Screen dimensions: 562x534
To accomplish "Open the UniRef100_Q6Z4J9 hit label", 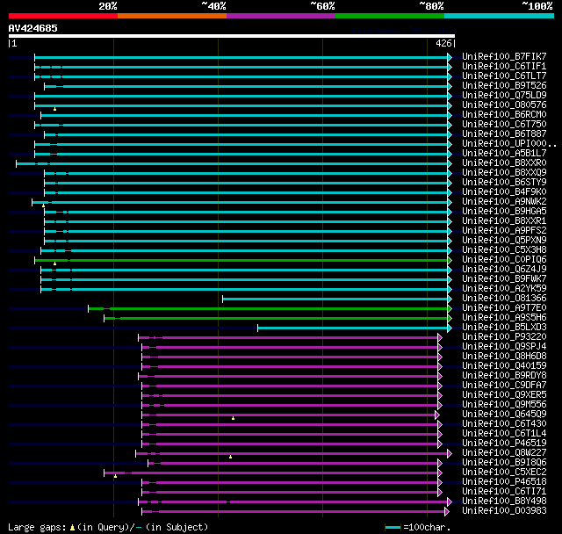I will coord(504,270).
